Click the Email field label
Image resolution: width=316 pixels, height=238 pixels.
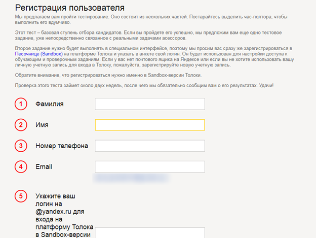pyautogui.click(x=44, y=167)
